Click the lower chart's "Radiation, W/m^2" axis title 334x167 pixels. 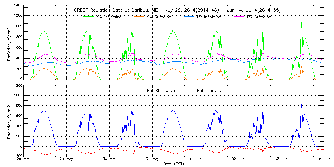pos(10,120)
